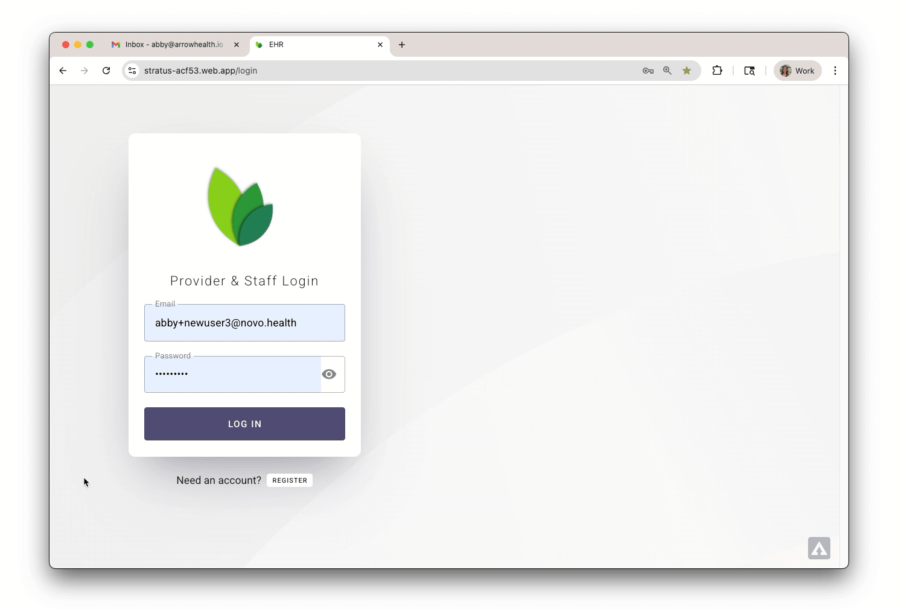Close the Inbox tab
This screenshot has width=904, height=610.
237,45
